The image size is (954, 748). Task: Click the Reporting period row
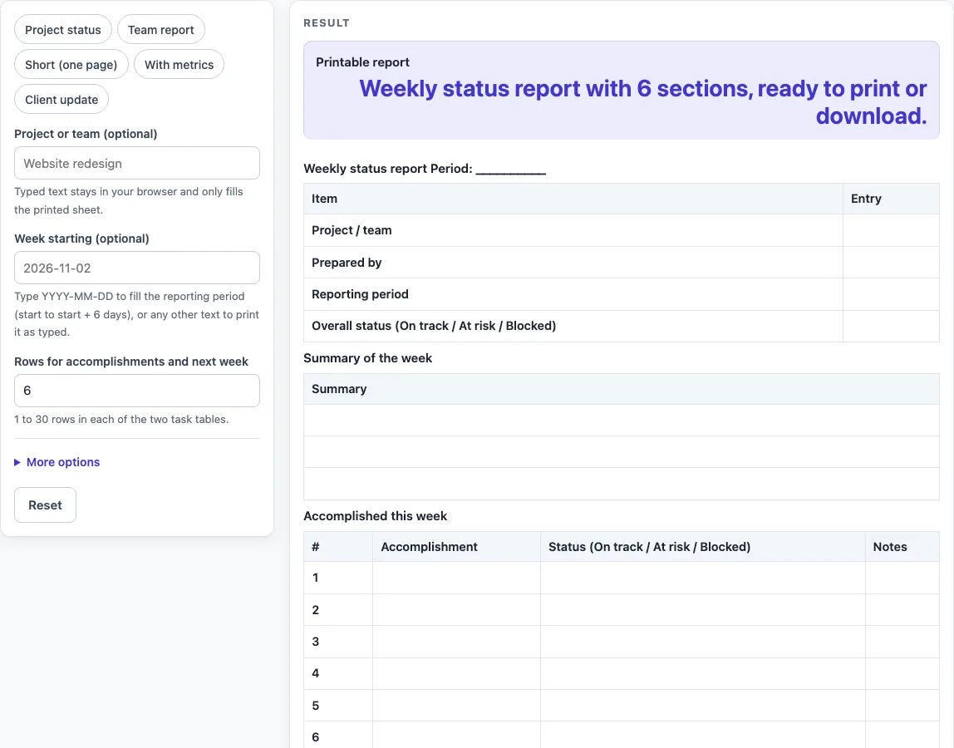pyautogui.click(x=622, y=294)
